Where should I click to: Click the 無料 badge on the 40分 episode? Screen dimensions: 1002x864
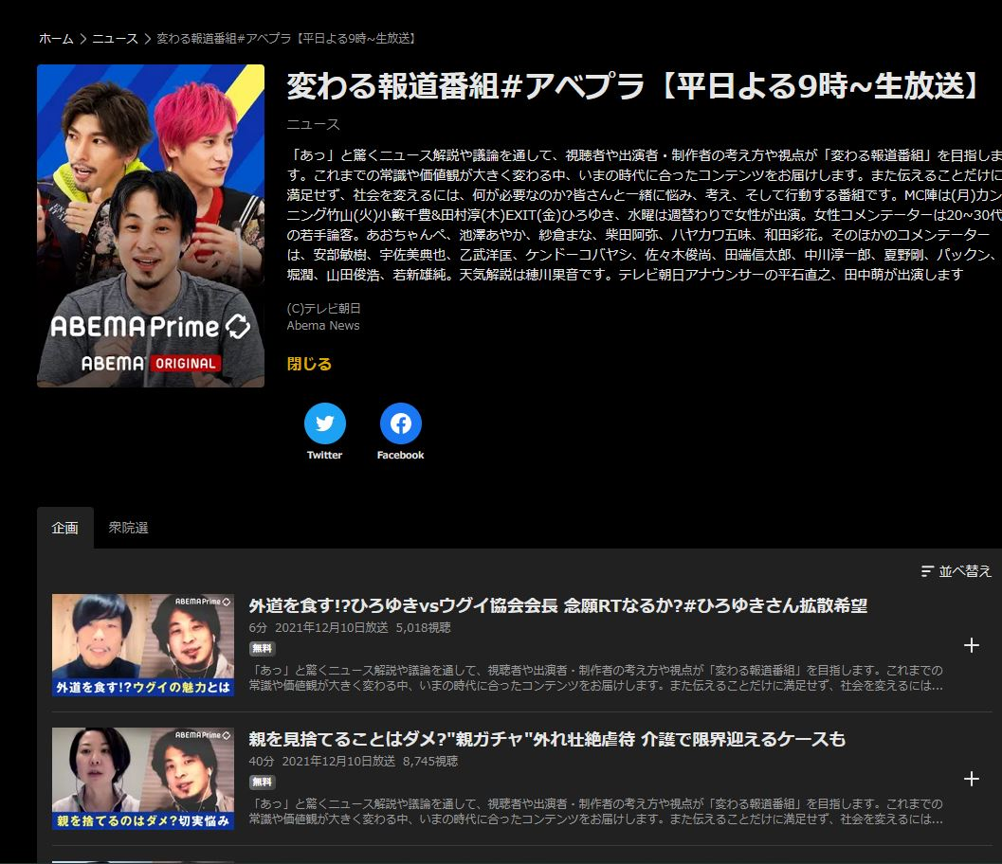(263, 783)
